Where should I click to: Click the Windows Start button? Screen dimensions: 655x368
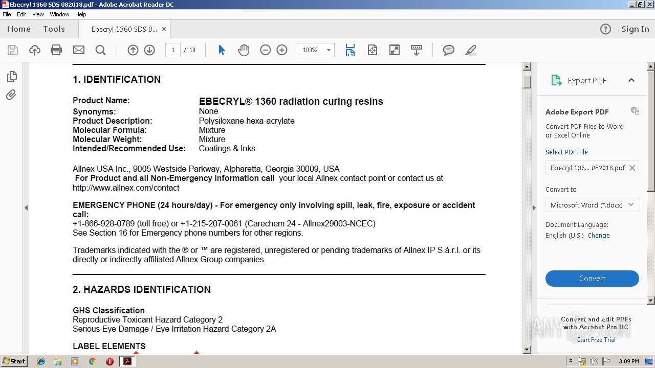[14, 361]
